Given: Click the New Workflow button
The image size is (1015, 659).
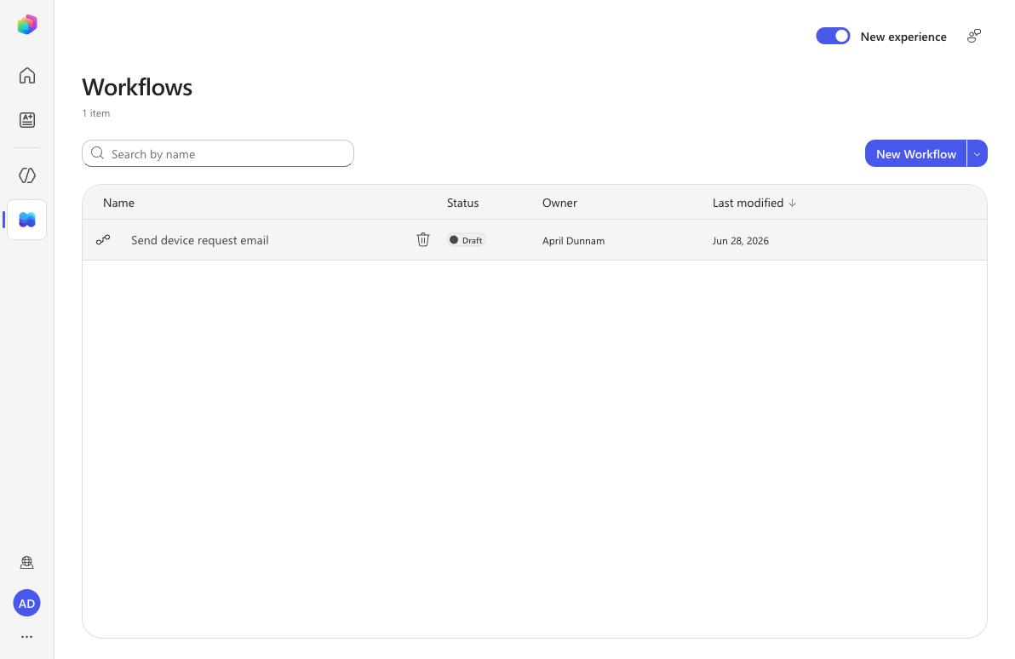Looking at the screenshot, I should (916, 154).
